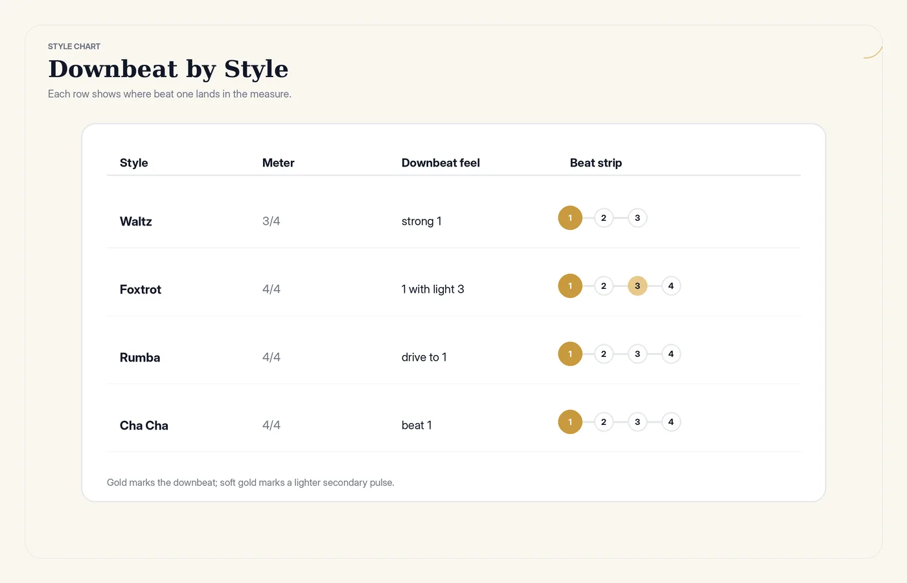Click the Style column header
Viewport: 907px width, 583px height.
pyautogui.click(x=134, y=163)
